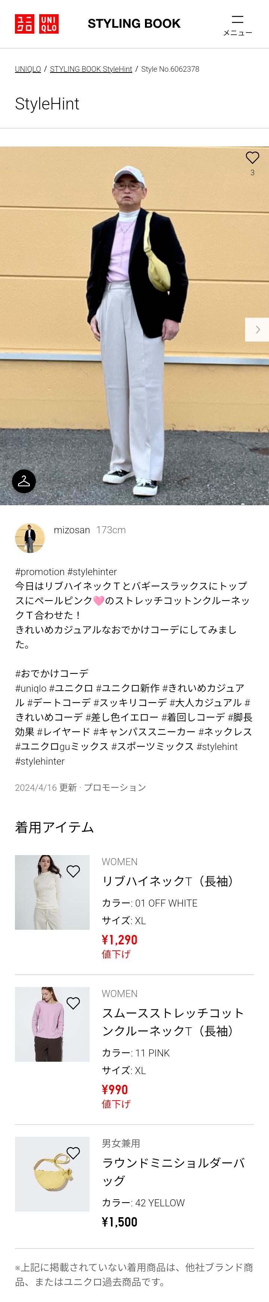Viewport: 269px width, 1302px height.
Task: Open mizosan username link
Action: [x=72, y=530]
